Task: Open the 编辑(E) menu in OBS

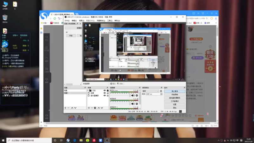Action: pos(74,21)
